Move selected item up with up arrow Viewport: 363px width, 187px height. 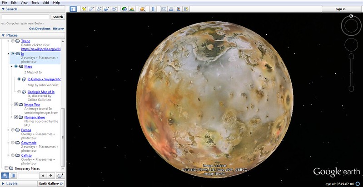(43, 176)
